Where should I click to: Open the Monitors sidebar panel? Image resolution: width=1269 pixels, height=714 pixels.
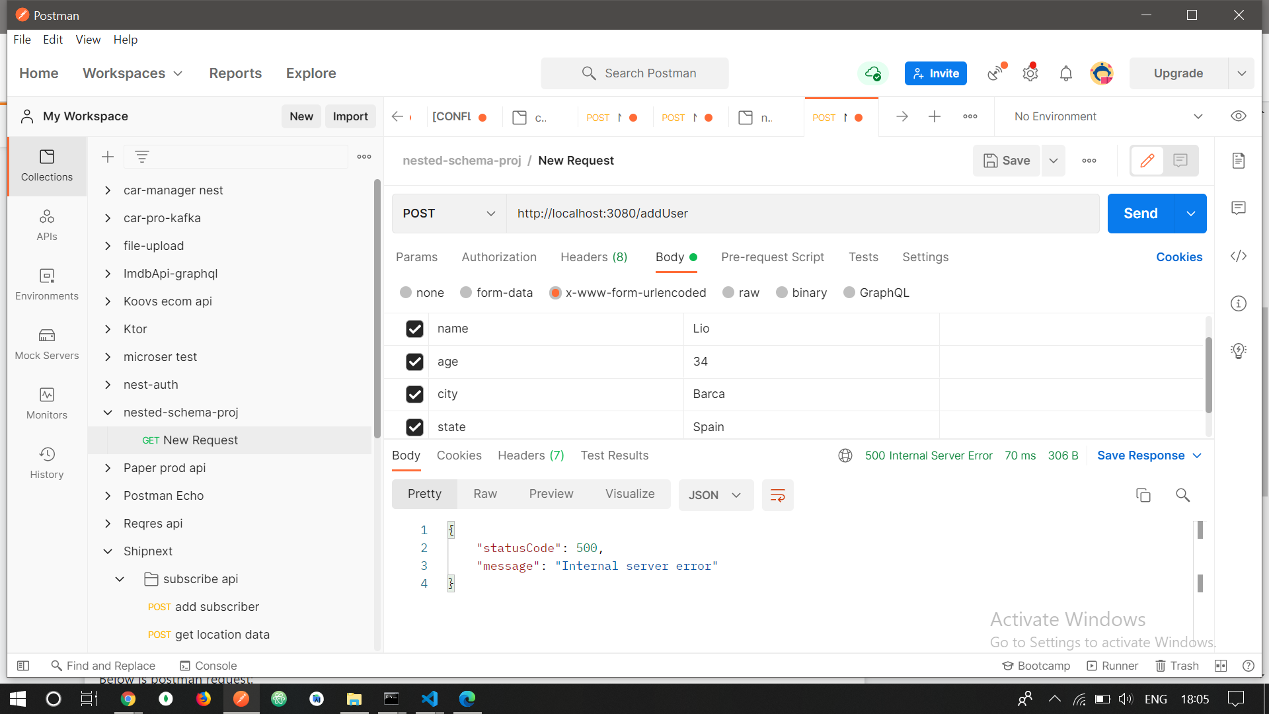tap(46, 404)
